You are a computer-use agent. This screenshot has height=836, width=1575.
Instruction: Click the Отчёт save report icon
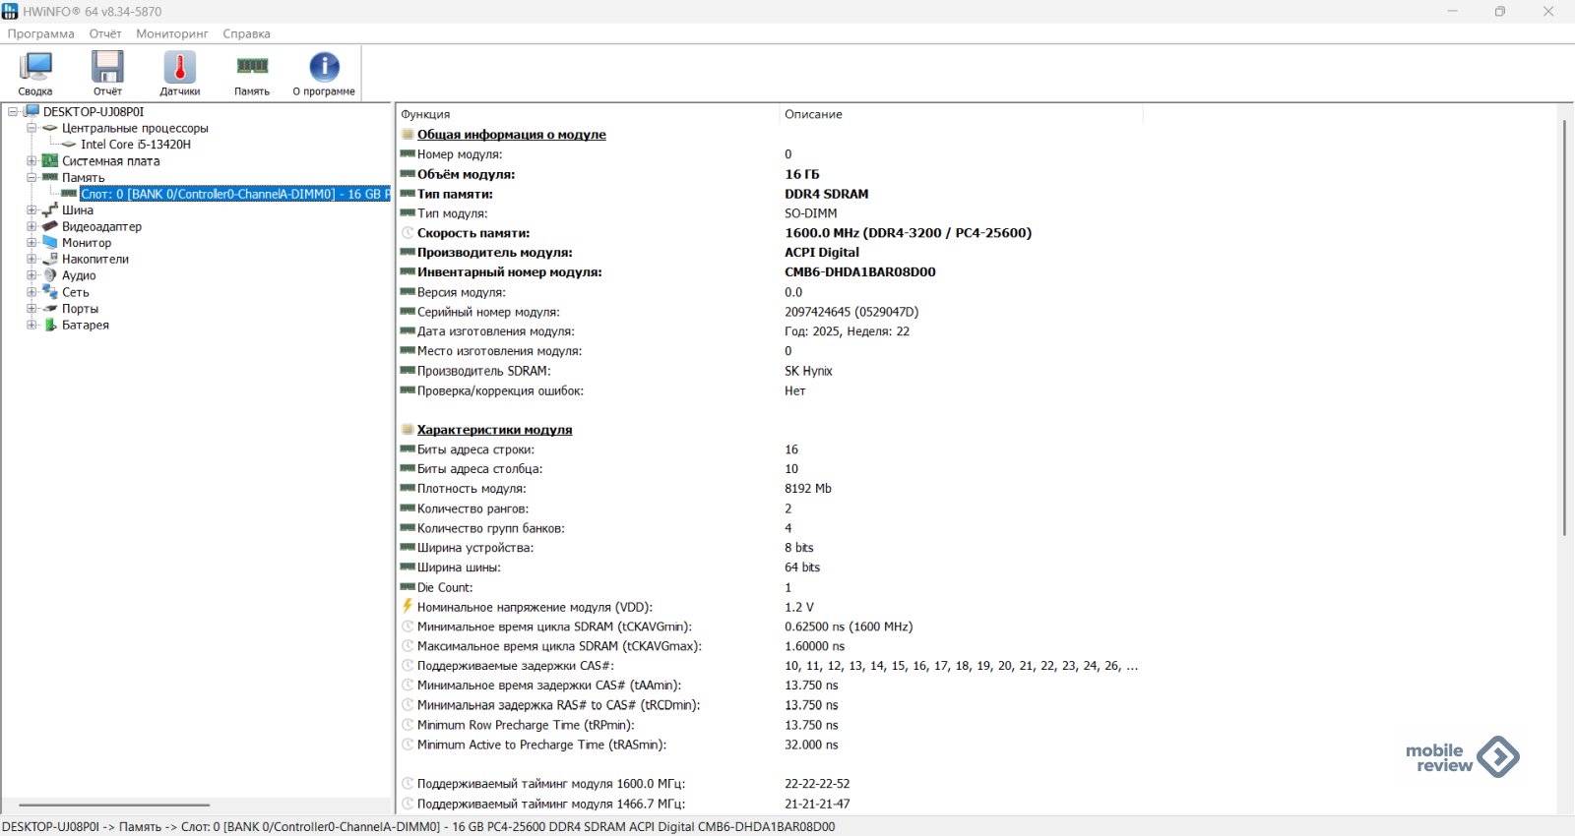pyautogui.click(x=107, y=73)
